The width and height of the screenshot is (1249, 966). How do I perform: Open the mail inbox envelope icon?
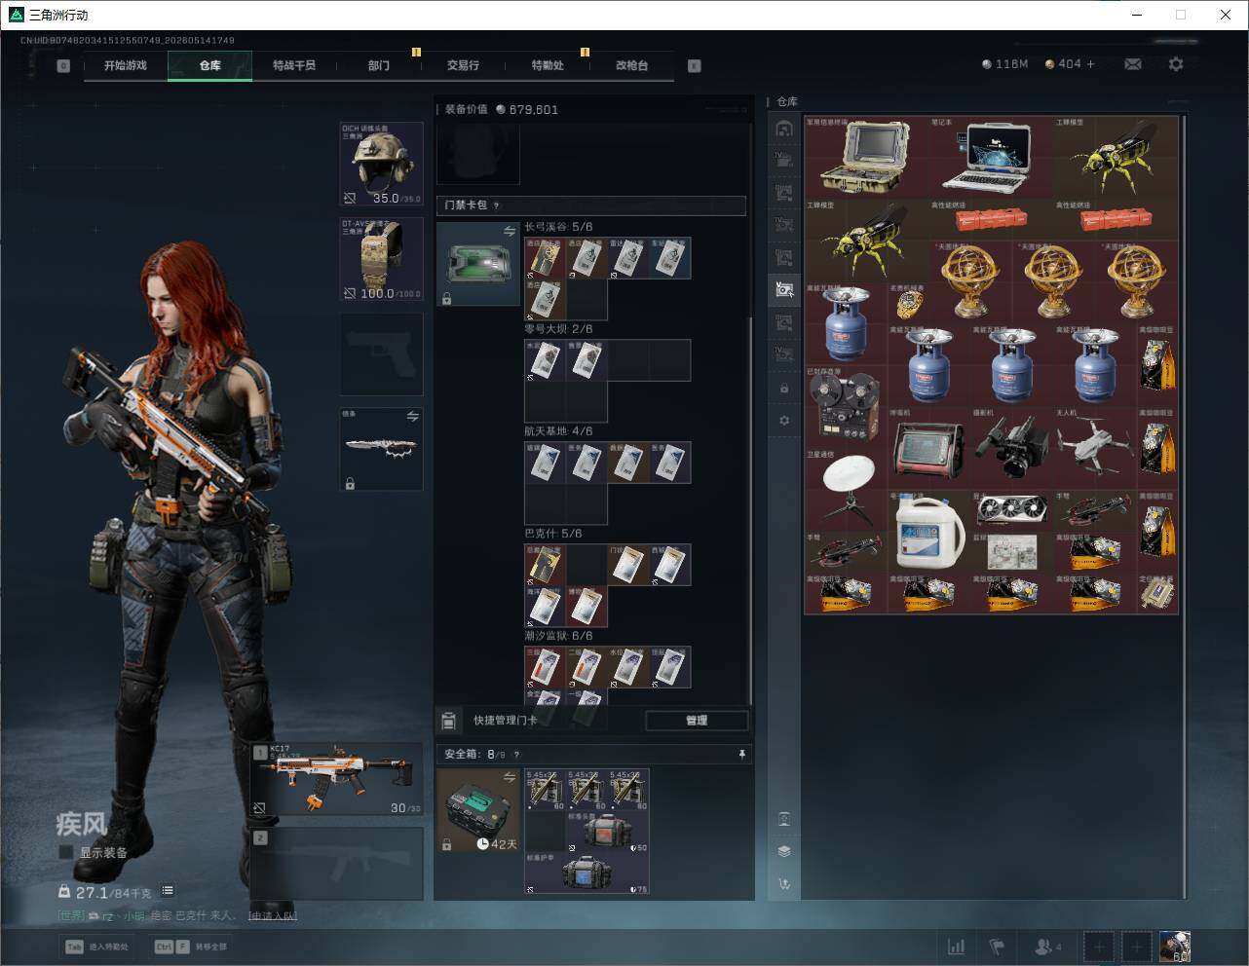[1133, 64]
